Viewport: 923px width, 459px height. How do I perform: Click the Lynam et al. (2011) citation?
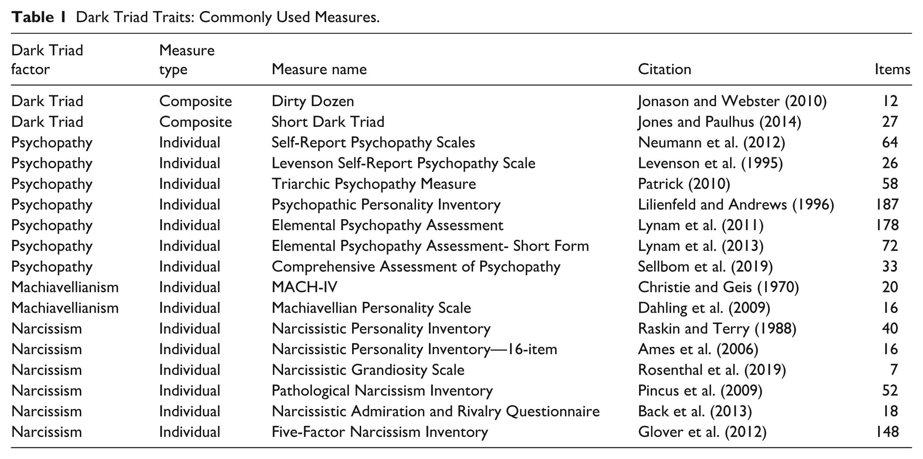point(701,225)
